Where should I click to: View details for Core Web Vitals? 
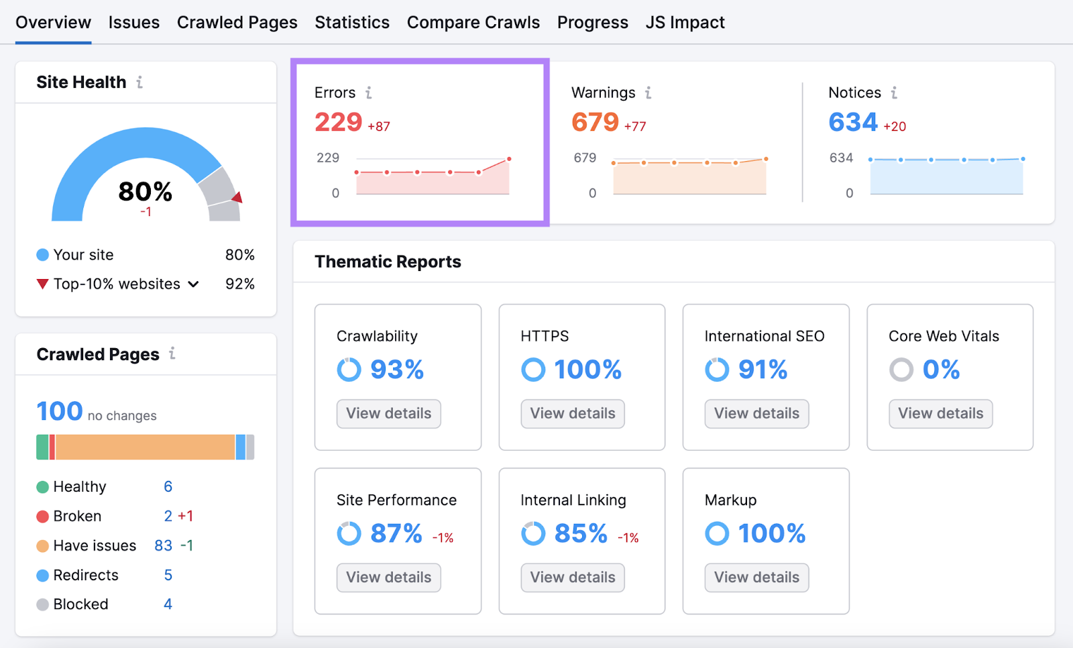click(940, 413)
